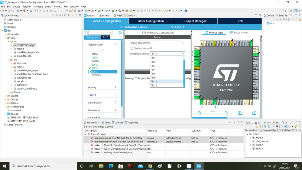This screenshot has height=170, width=302.
Task: Open the main.c editor tab
Action: pyautogui.click(x=106, y=15)
